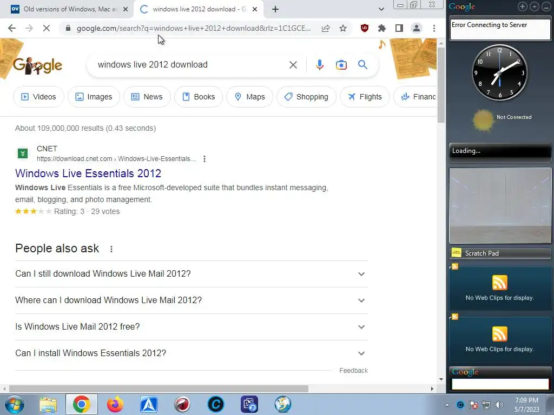
Task: Open blue 'A' app on taskbar
Action: [x=149, y=404]
